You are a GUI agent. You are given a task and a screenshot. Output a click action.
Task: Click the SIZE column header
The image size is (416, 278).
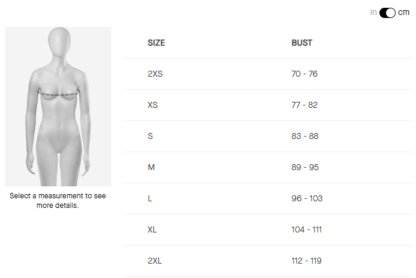click(156, 43)
